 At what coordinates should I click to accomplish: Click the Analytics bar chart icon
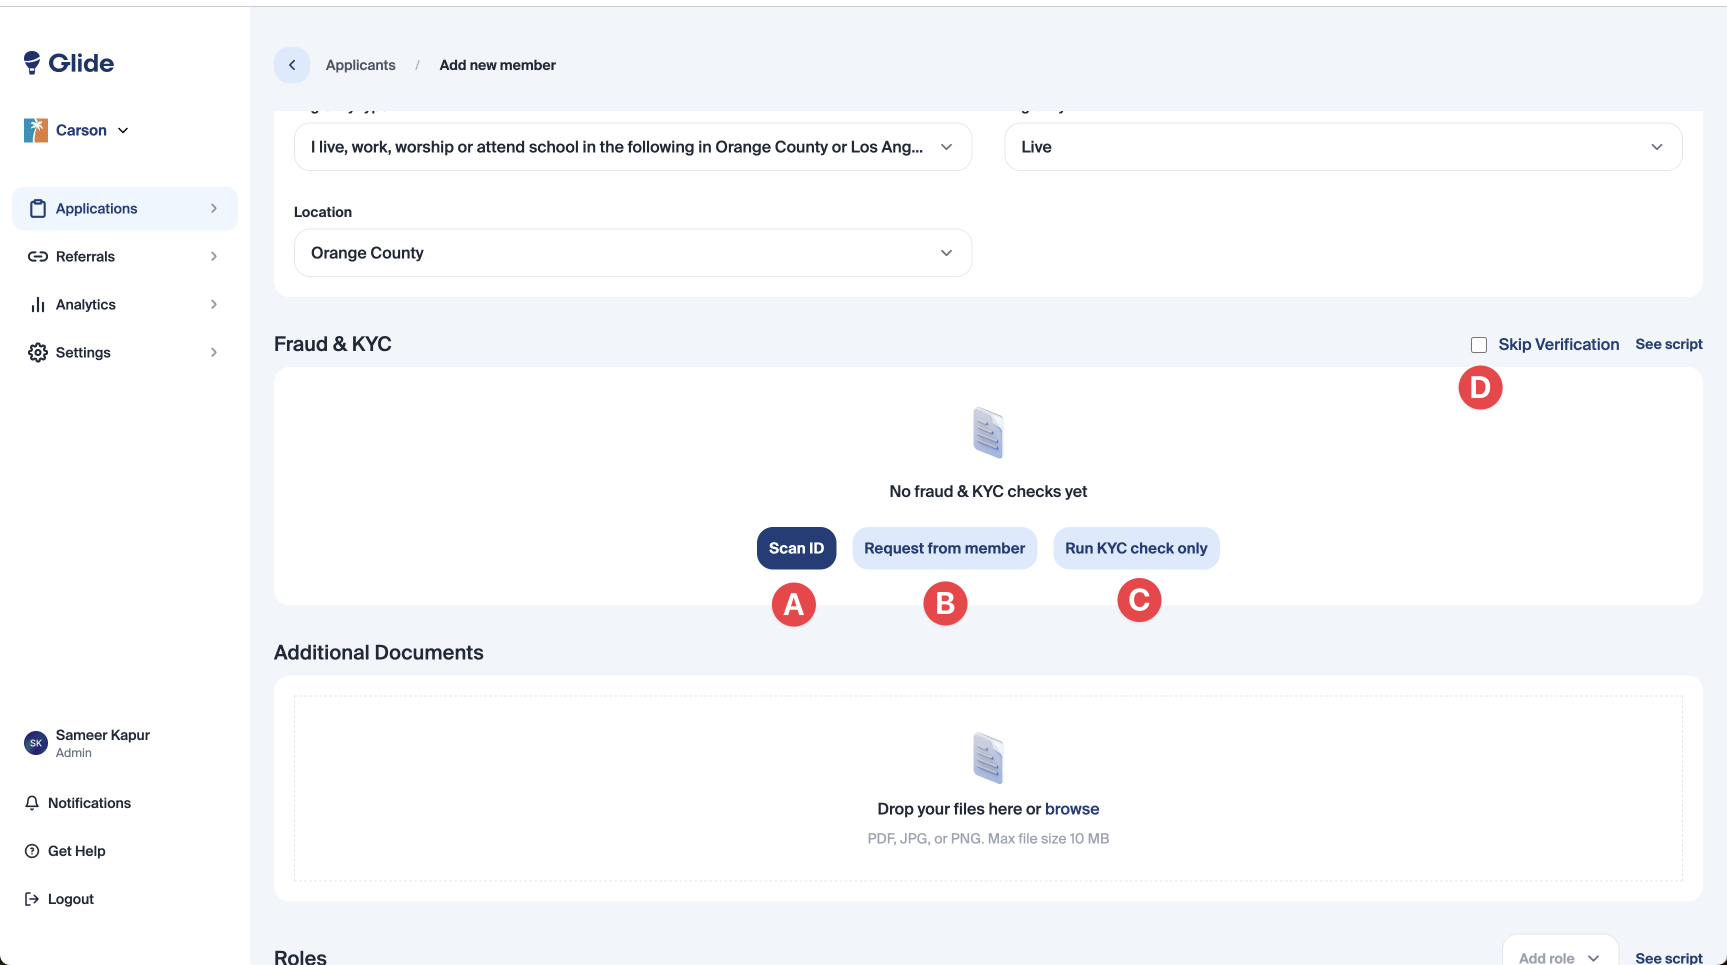tap(37, 304)
